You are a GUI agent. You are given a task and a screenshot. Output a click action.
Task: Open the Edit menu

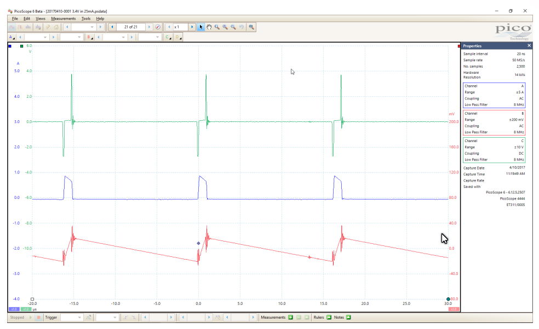(x=27, y=19)
